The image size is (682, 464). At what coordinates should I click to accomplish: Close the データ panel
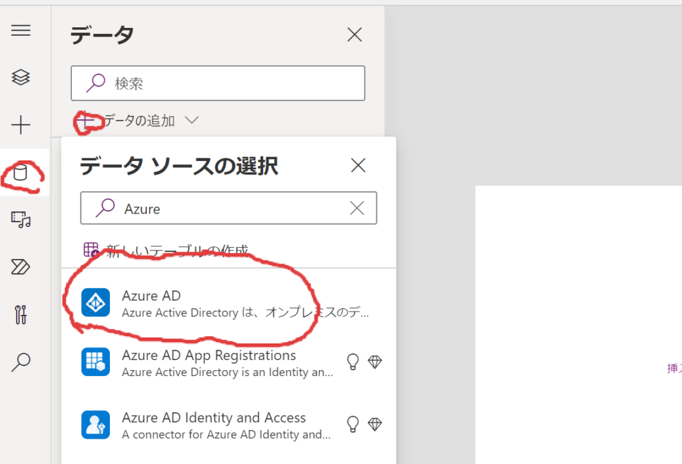[354, 35]
